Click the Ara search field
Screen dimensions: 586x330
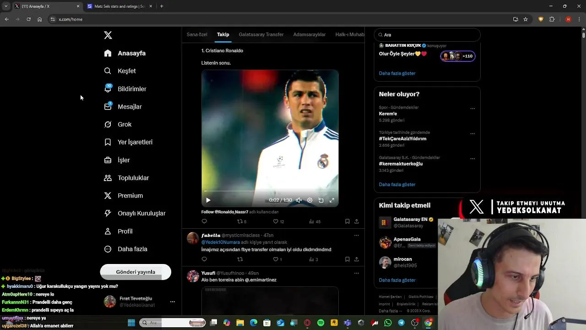(427, 35)
